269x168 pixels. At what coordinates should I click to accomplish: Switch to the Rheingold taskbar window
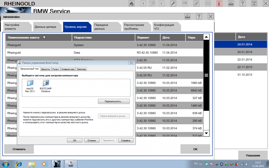pyautogui.click(x=57, y=164)
